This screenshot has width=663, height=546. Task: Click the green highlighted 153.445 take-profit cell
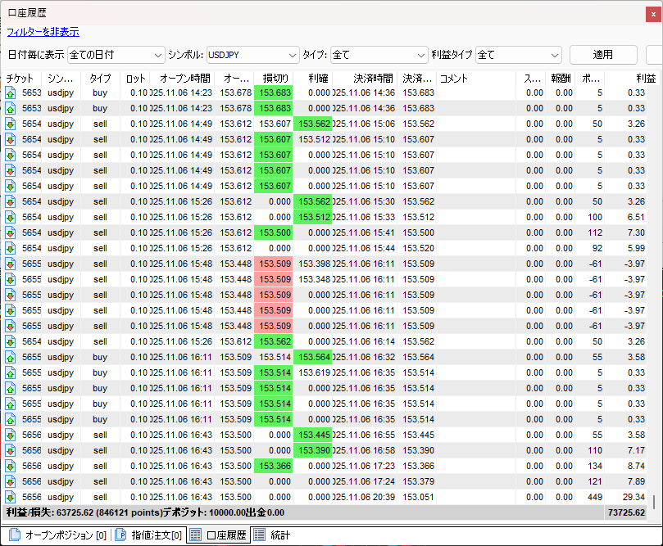click(314, 435)
